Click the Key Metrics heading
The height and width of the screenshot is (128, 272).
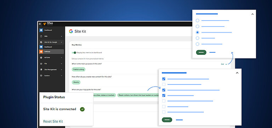coord(76,45)
